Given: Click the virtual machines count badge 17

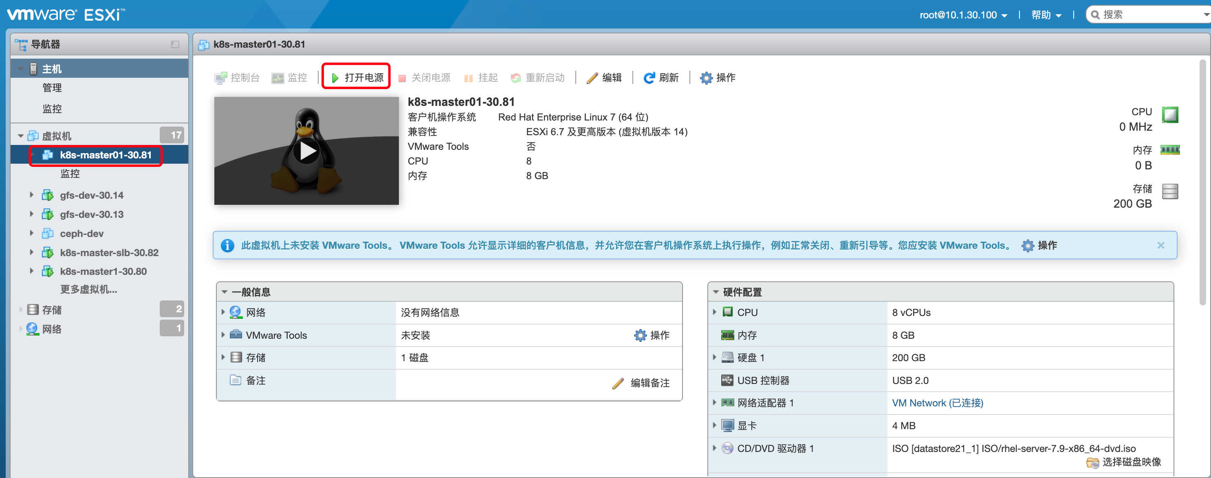Looking at the screenshot, I should pos(172,135).
